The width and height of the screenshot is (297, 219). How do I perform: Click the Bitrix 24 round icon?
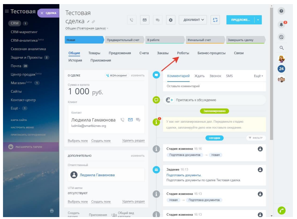pyautogui.click(x=281, y=69)
